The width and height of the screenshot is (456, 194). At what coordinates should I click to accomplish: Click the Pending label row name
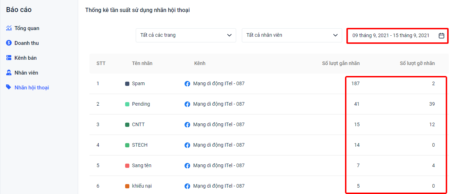tap(141, 104)
